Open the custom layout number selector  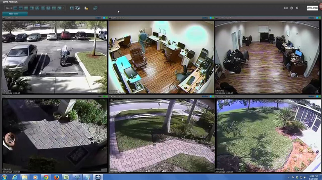(x=59, y=8)
